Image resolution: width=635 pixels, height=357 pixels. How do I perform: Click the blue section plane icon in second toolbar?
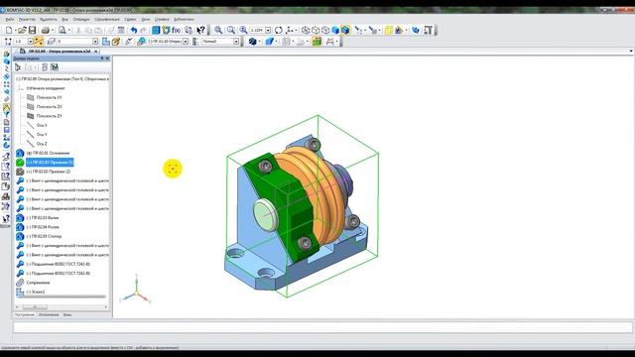269,42
